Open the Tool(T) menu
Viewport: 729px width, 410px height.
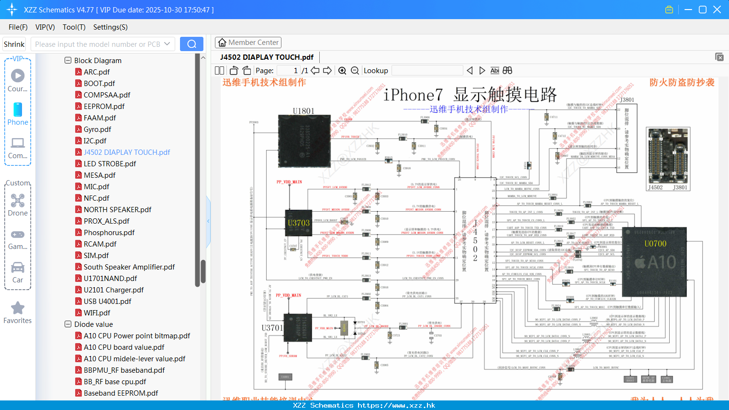point(74,27)
